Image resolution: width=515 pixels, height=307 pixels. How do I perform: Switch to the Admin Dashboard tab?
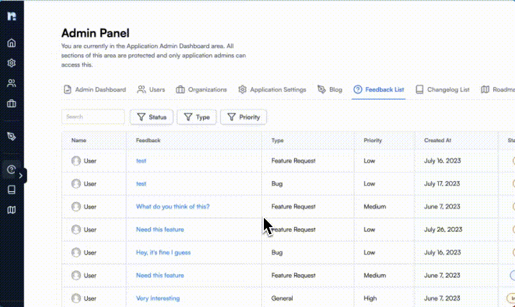coord(94,90)
